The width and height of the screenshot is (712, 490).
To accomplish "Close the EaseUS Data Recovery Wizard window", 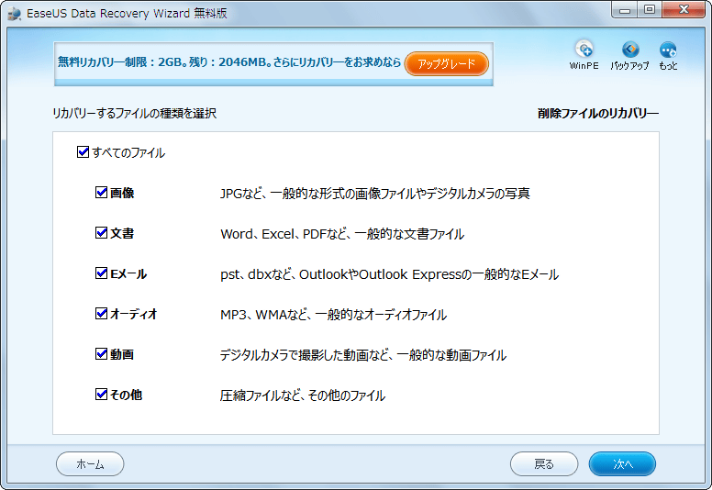I will click(684, 10).
